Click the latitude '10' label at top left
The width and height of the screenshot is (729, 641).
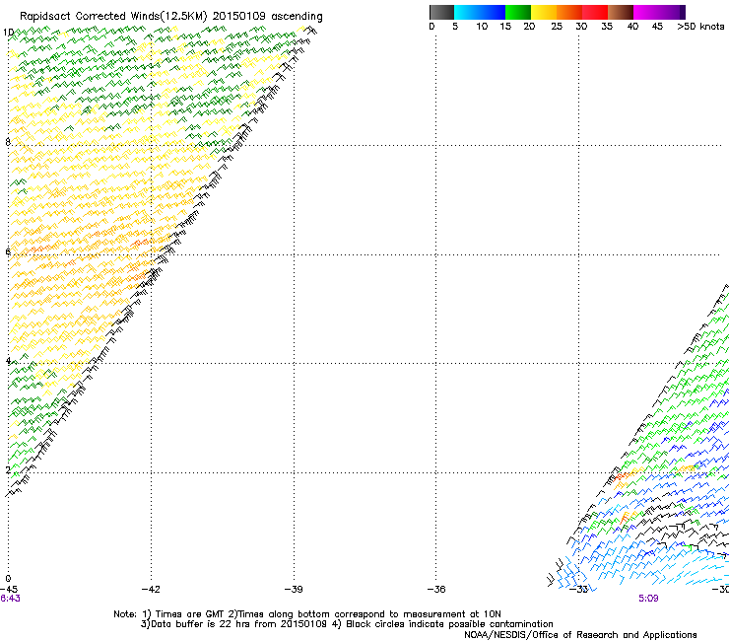tap(8, 33)
